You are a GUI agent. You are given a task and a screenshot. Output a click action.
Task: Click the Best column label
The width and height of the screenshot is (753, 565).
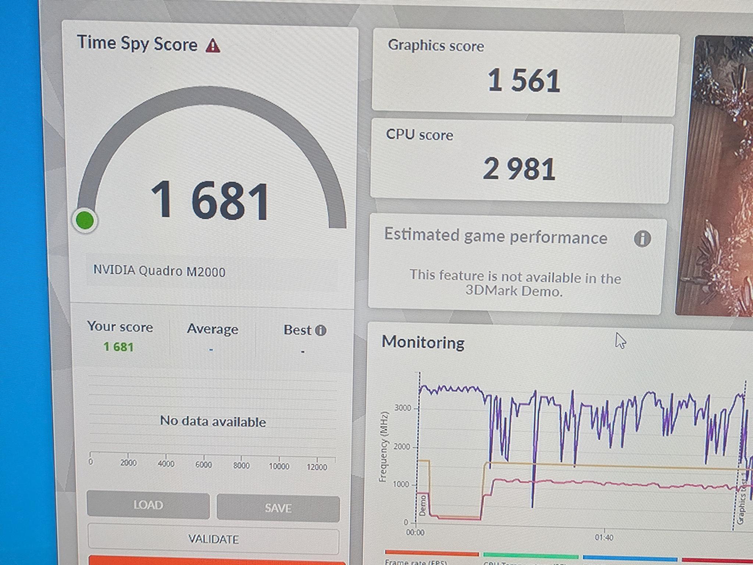click(297, 330)
